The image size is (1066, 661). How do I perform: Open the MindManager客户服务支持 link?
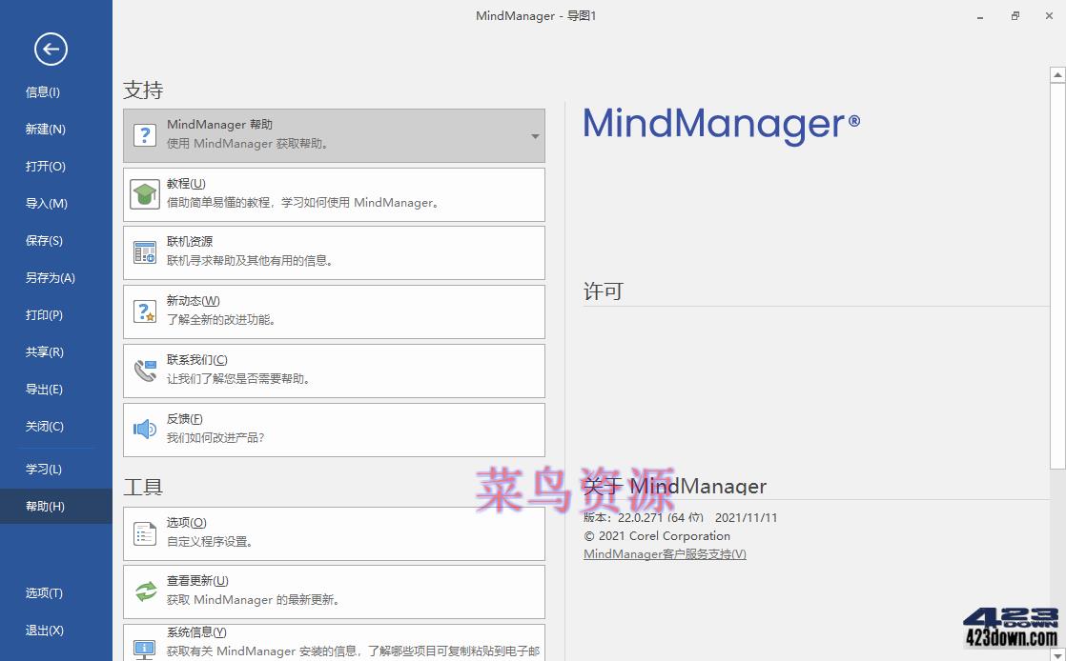coord(665,555)
